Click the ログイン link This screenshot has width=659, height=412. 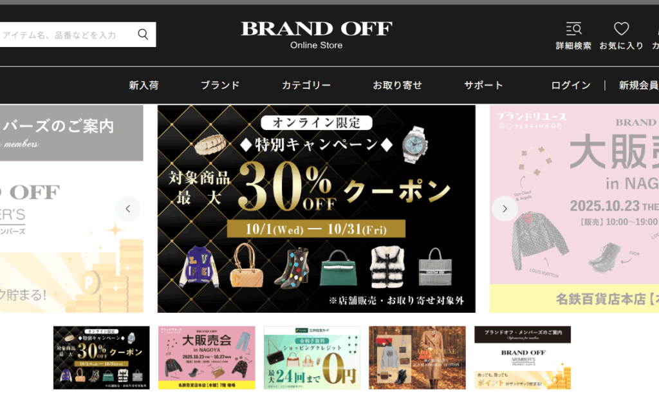(571, 86)
